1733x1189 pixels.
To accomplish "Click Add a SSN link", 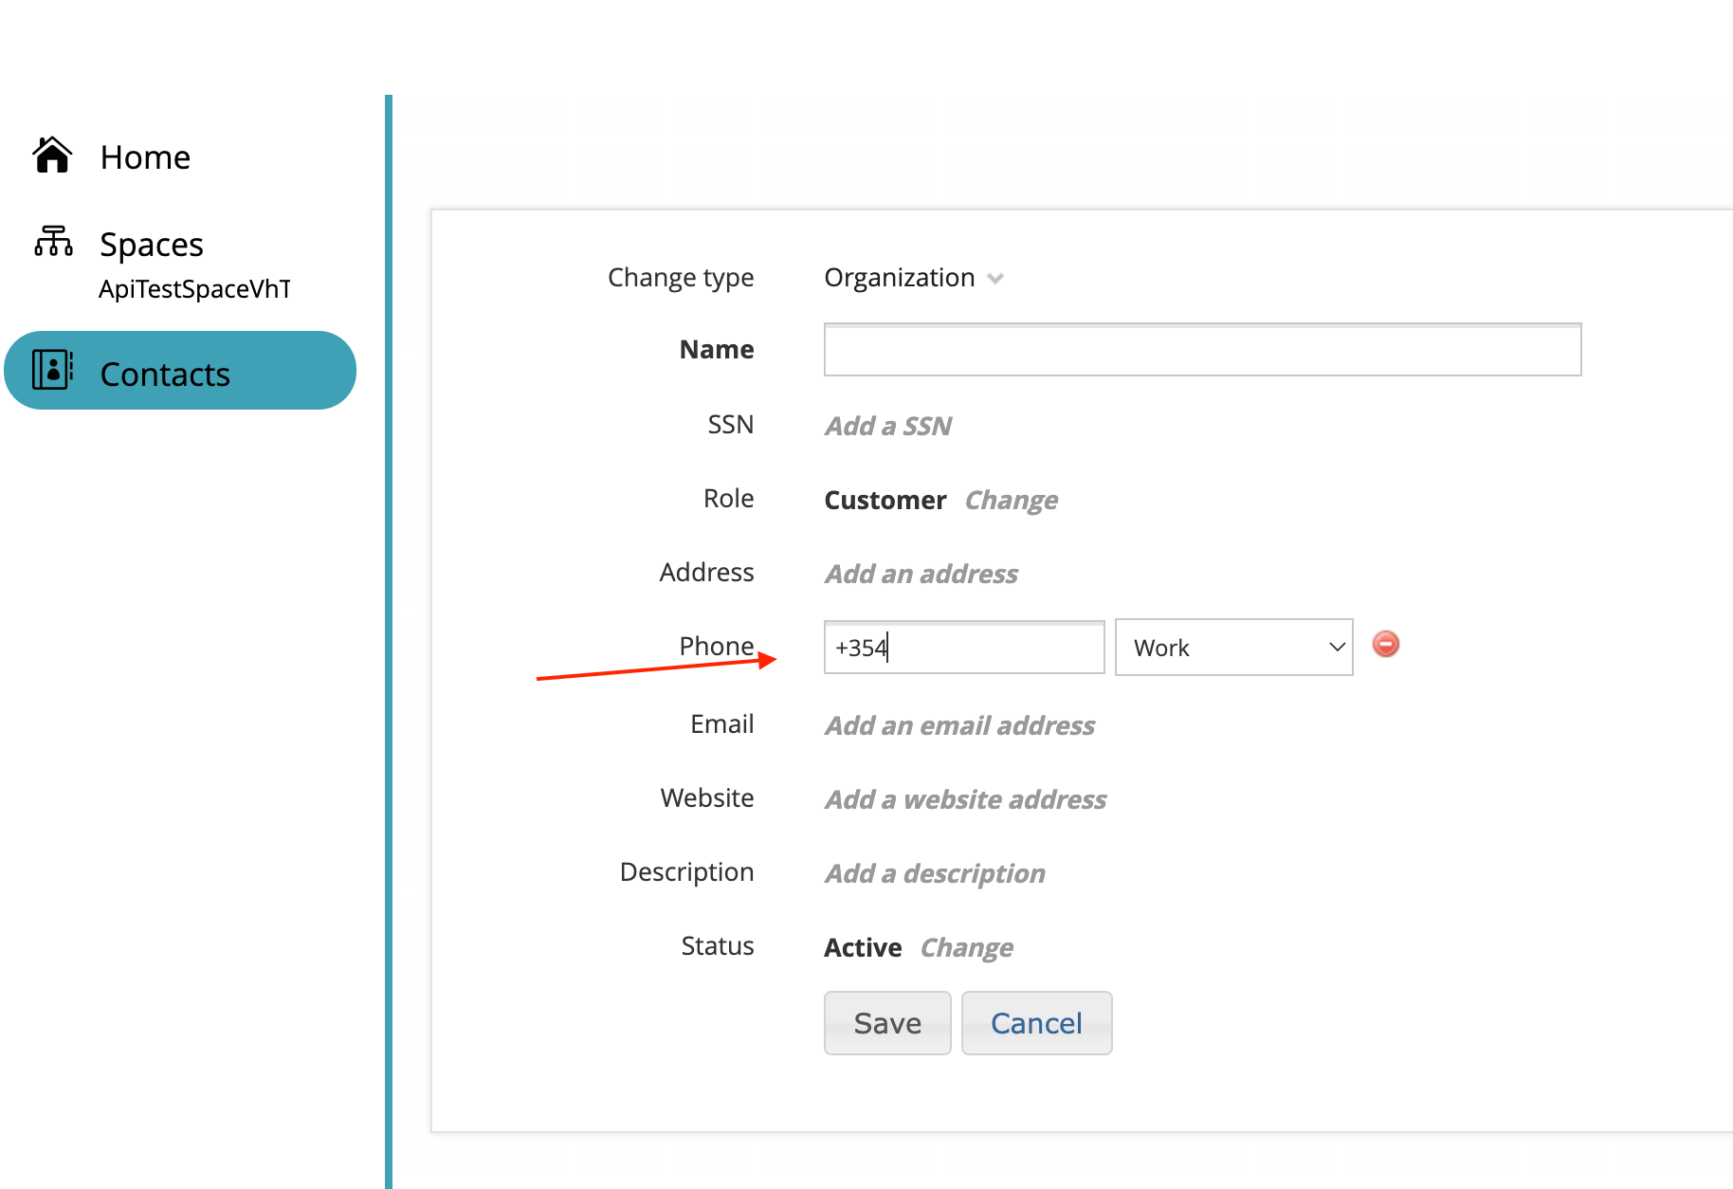I will pyautogui.click(x=887, y=426).
